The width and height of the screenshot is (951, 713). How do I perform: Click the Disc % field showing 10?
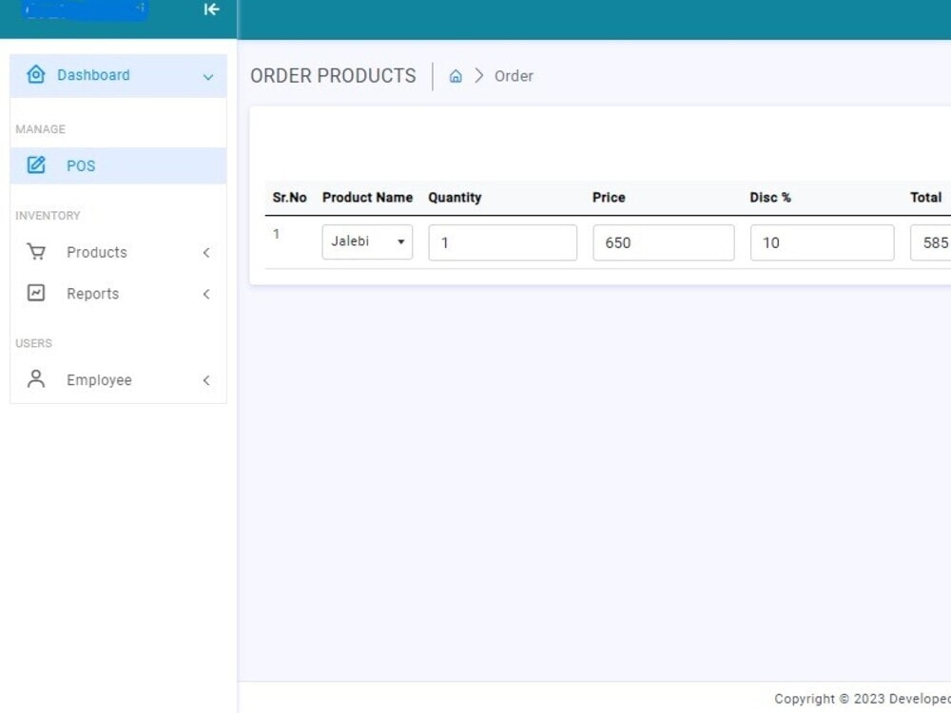822,242
